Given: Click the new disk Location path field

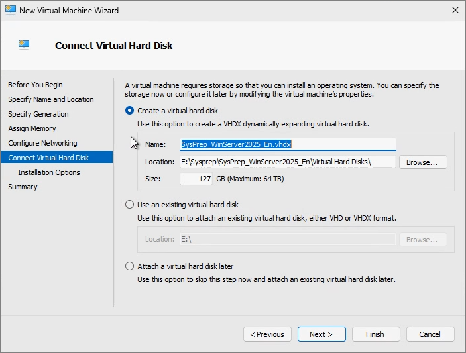Looking at the screenshot, I should pyautogui.click(x=288, y=162).
